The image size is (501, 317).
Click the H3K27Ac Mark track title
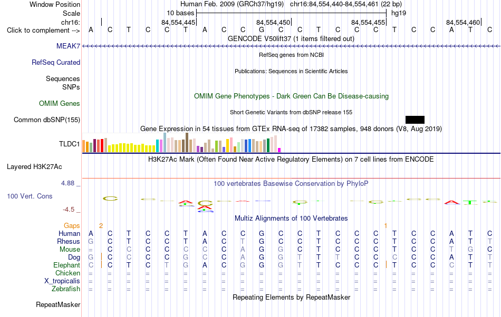coord(291,159)
